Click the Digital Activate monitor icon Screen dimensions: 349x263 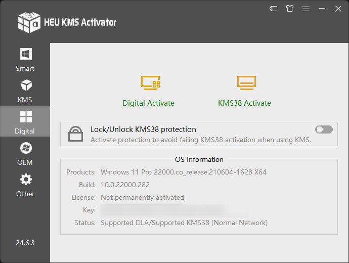click(x=150, y=82)
